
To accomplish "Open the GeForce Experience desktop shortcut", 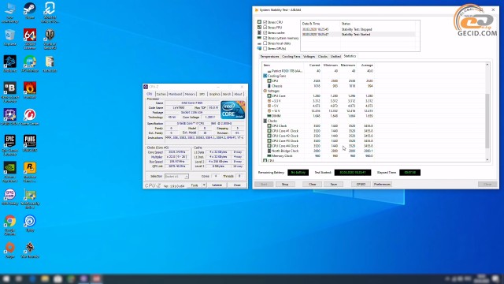I will [x=10, y=172].
